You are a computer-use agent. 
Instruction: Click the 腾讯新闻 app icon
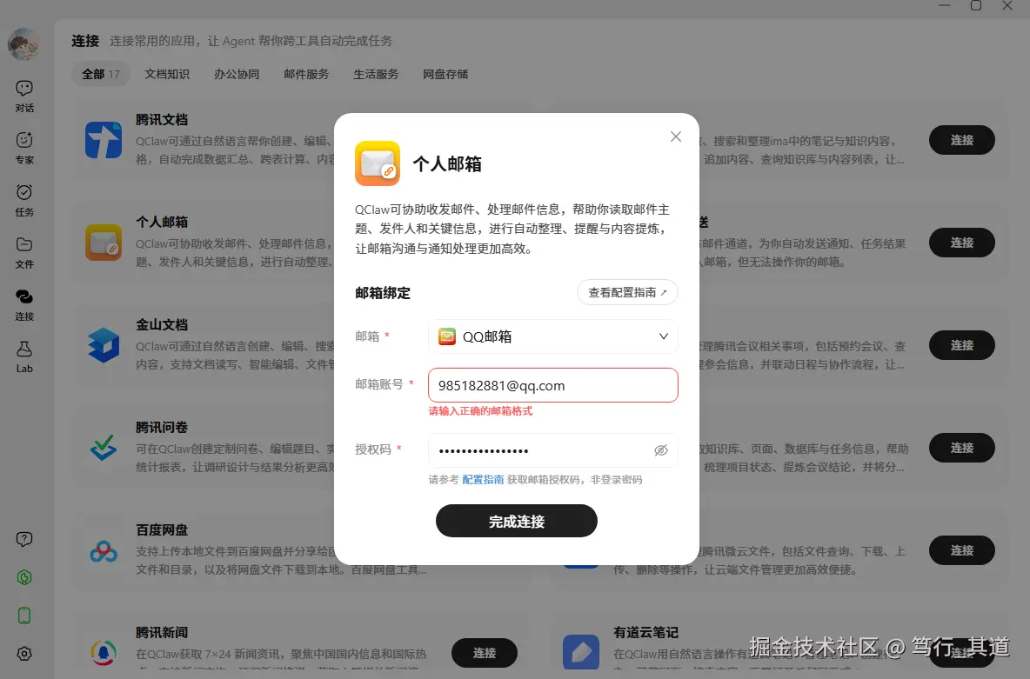(104, 653)
